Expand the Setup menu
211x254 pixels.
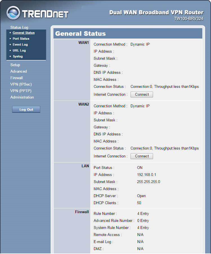click(15, 65)
